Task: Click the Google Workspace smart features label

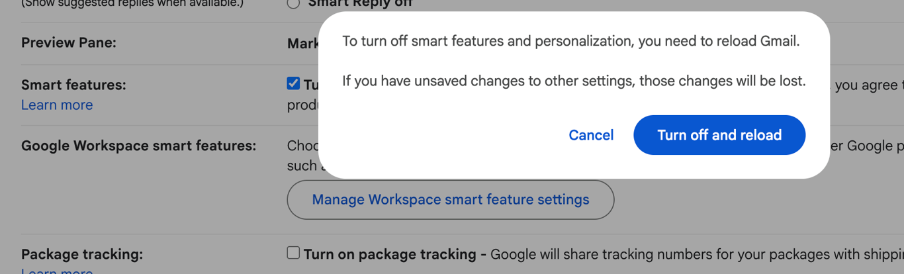Action: coord(138,146)
